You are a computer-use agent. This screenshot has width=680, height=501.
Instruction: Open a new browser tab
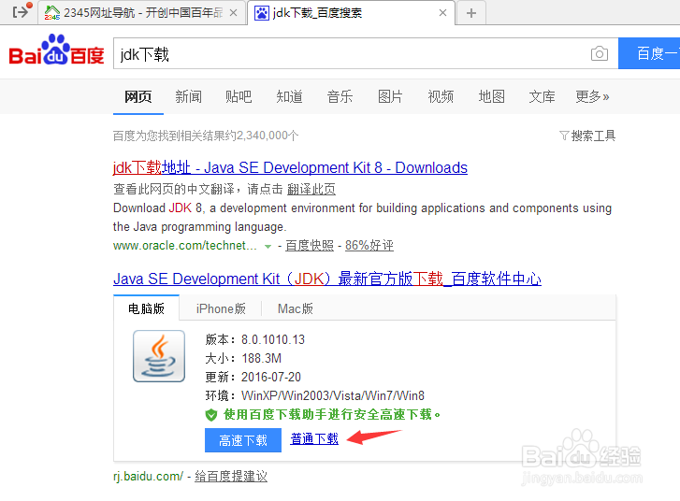tap(471, 13)
